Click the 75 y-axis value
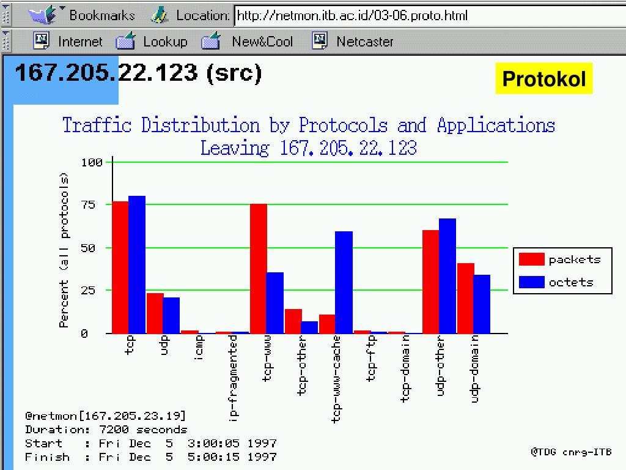626x470 pixels. [88, 204]
